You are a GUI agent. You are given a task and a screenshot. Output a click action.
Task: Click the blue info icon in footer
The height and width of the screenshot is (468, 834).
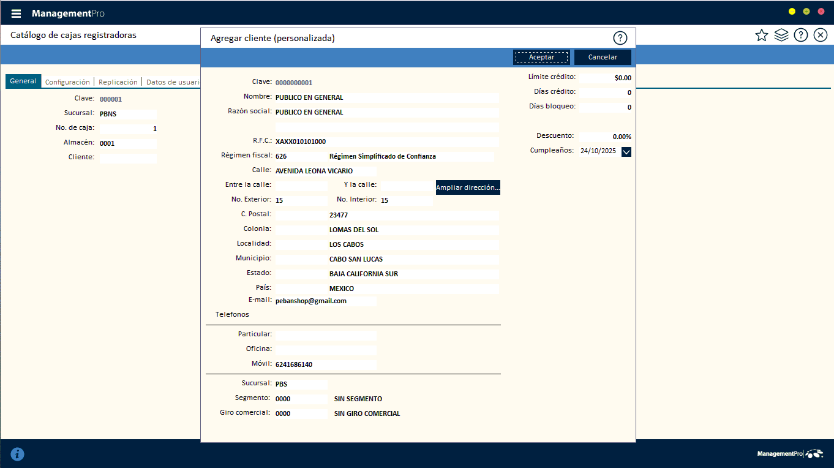18,454
